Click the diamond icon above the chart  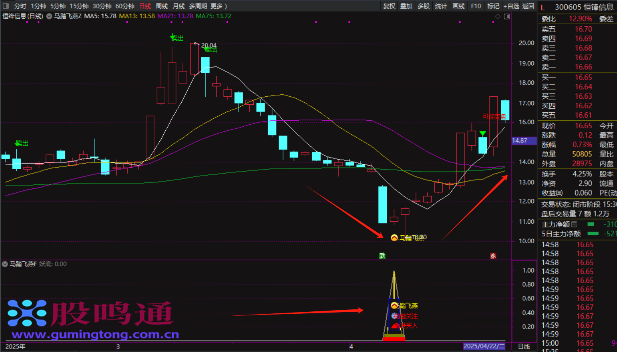tap(498, 16)
